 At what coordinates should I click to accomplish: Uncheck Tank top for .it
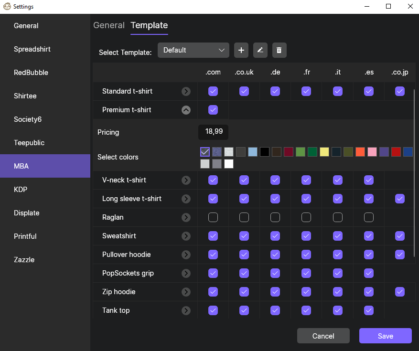[x=338, y=311]
